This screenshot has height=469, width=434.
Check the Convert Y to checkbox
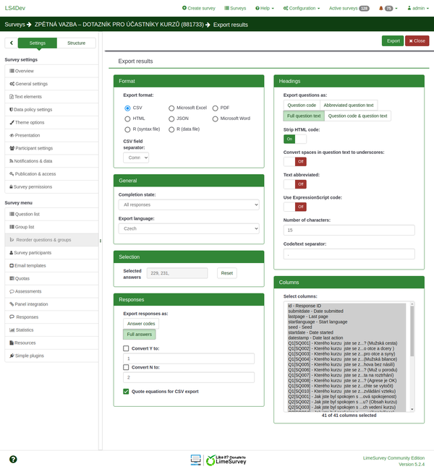pos(127,348)
